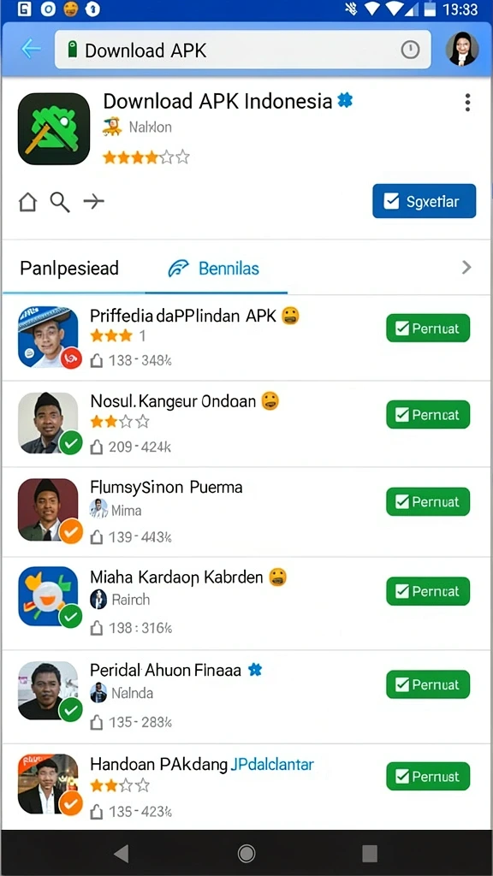The width and height of the screenshot is (493, 876).
Task: Tap the home icon under the app
Action: [27, 202]
